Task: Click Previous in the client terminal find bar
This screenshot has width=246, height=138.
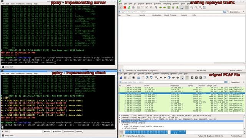Action: tap(57, 131)
